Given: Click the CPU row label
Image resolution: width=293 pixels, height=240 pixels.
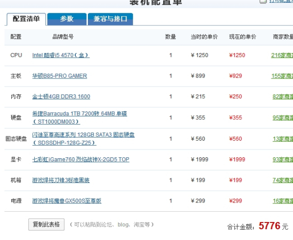Looking at the screenshot, I should 16,55.
